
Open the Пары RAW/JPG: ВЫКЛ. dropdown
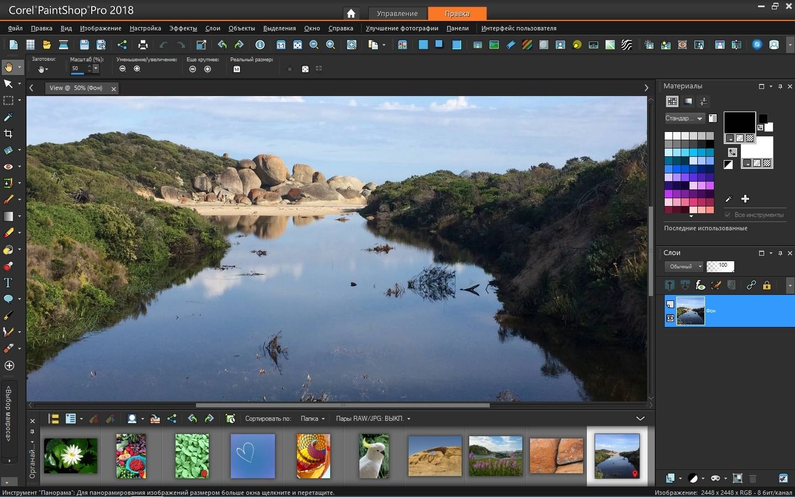pos(373,419)
